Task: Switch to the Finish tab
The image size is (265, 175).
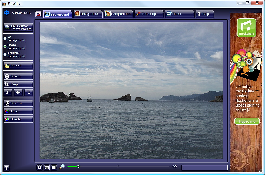Action: [180, 14]
